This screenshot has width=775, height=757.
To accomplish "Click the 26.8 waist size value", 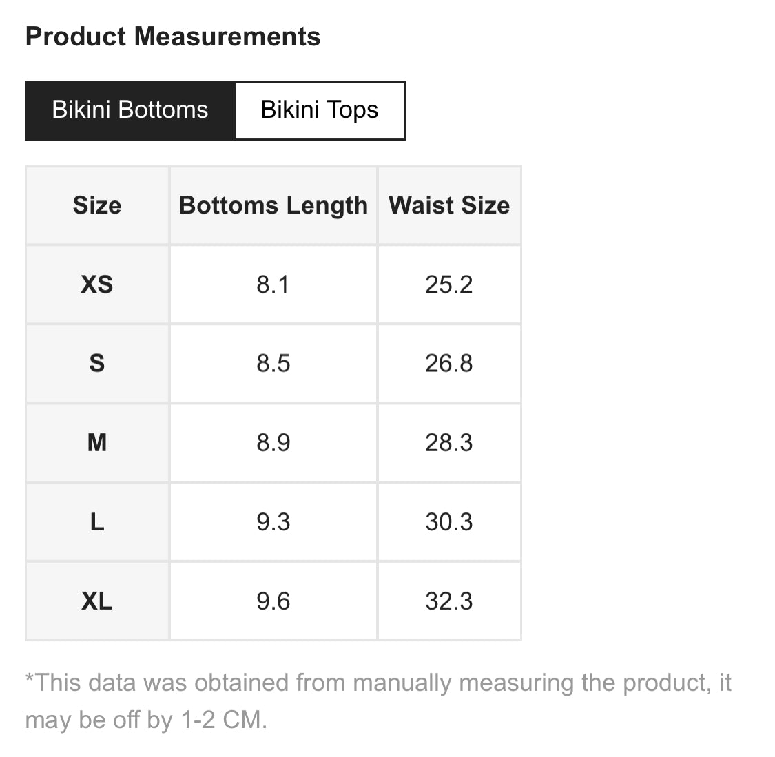I will [449, 364].
